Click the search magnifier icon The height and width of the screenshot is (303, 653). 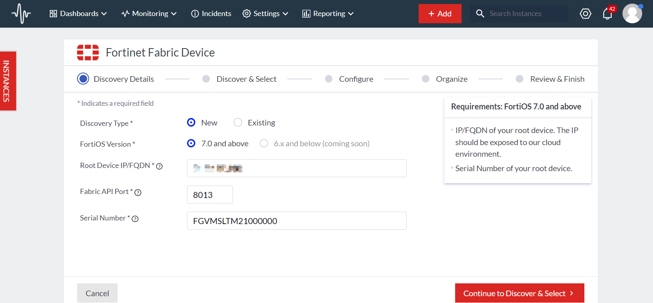pyautogui.click(x=480, y=14)
